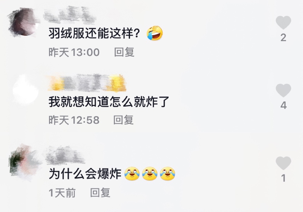The width and height of the screenshot is (303, 212).
Task: Click the 昨天 12:58 timestamp
Action: (x=74, y=120)
